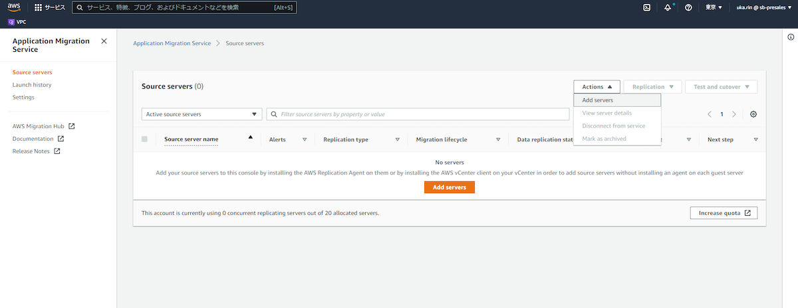This screenshot has width=798, height=308.
Task: Close the Application Migration Service sidebar
Action: [x=104, y=41]
